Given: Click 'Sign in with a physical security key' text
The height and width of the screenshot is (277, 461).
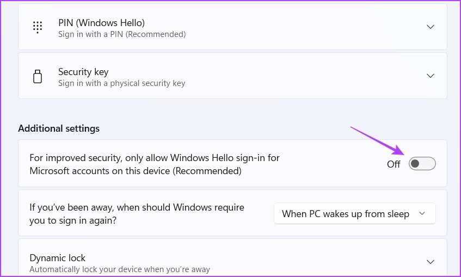Looking at the screenshot, I should coord(122,83).
